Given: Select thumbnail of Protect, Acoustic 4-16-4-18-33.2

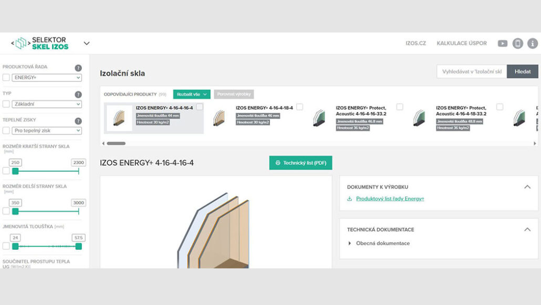Looking at the screenshot, I should point(420,118).
